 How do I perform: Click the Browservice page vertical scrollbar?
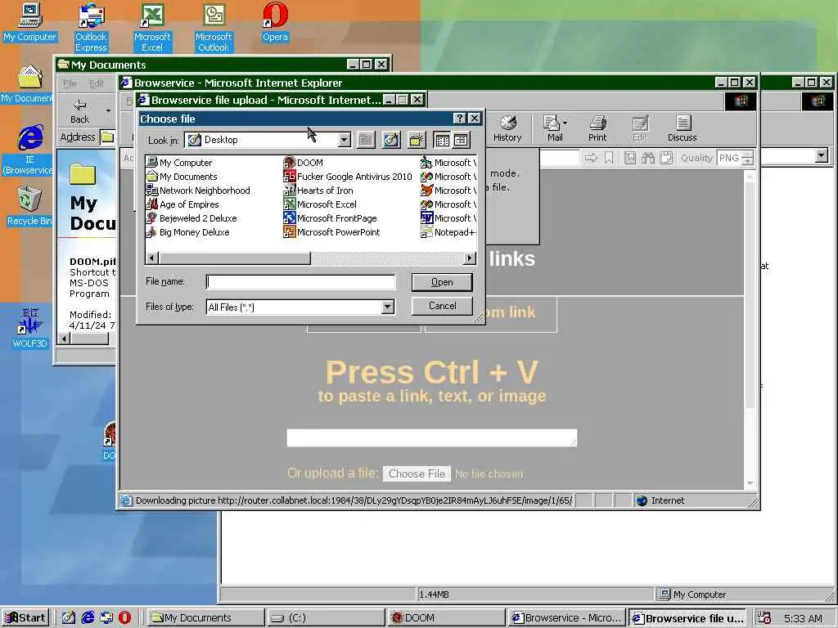point(750,329)
